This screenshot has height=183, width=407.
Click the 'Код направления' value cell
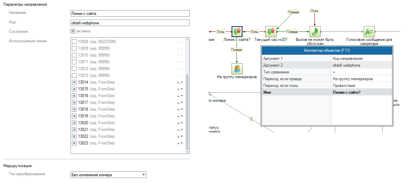(x=362, y=59)
